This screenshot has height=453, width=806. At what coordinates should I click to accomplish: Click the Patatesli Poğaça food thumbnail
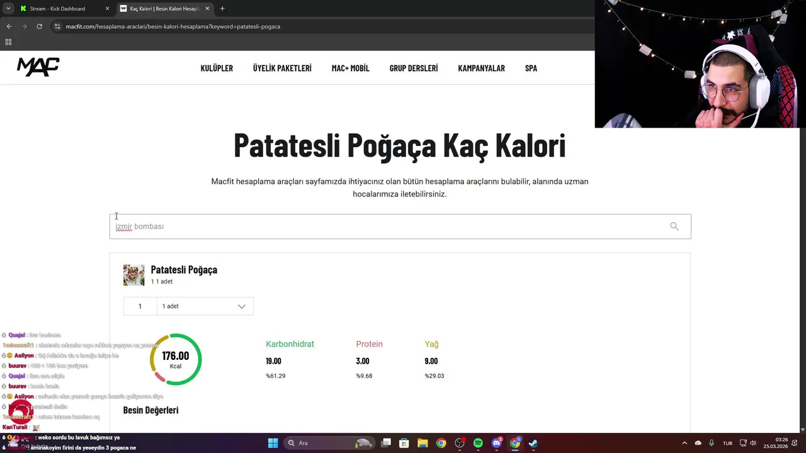pos(134,275)
